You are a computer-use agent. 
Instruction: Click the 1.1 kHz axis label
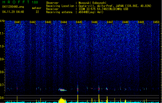tap(2, 33)
